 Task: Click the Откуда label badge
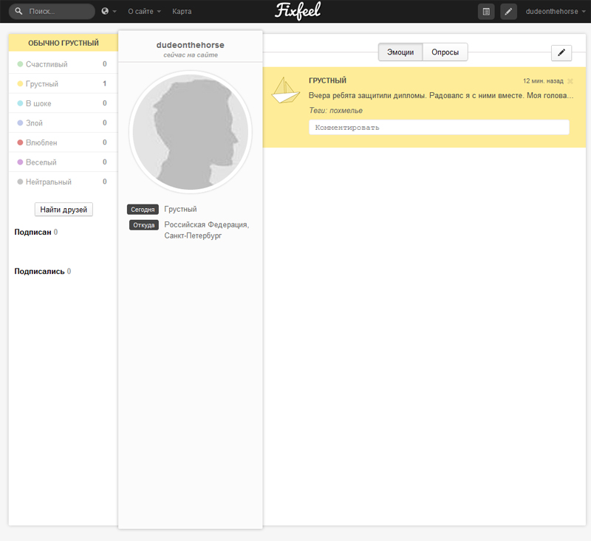pos(144,225)
